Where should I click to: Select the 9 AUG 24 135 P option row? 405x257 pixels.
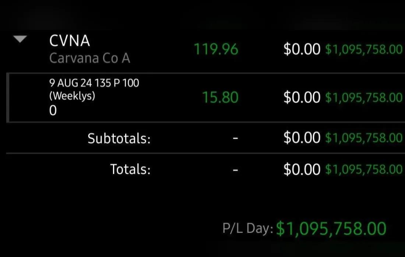click(x=205, y=97)
